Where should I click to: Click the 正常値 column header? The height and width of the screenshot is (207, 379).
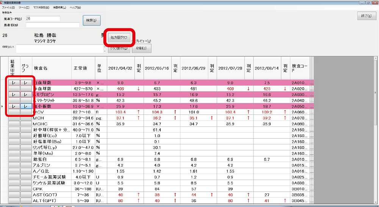click(83, 68)
